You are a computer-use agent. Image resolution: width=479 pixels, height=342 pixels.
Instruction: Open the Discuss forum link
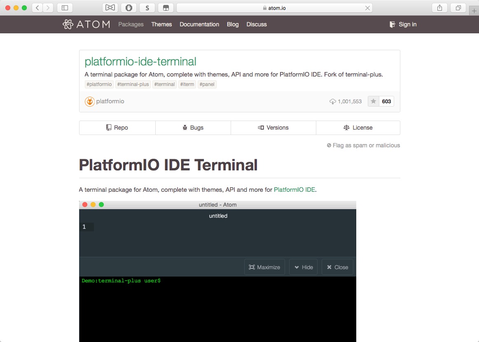(257, 24)
